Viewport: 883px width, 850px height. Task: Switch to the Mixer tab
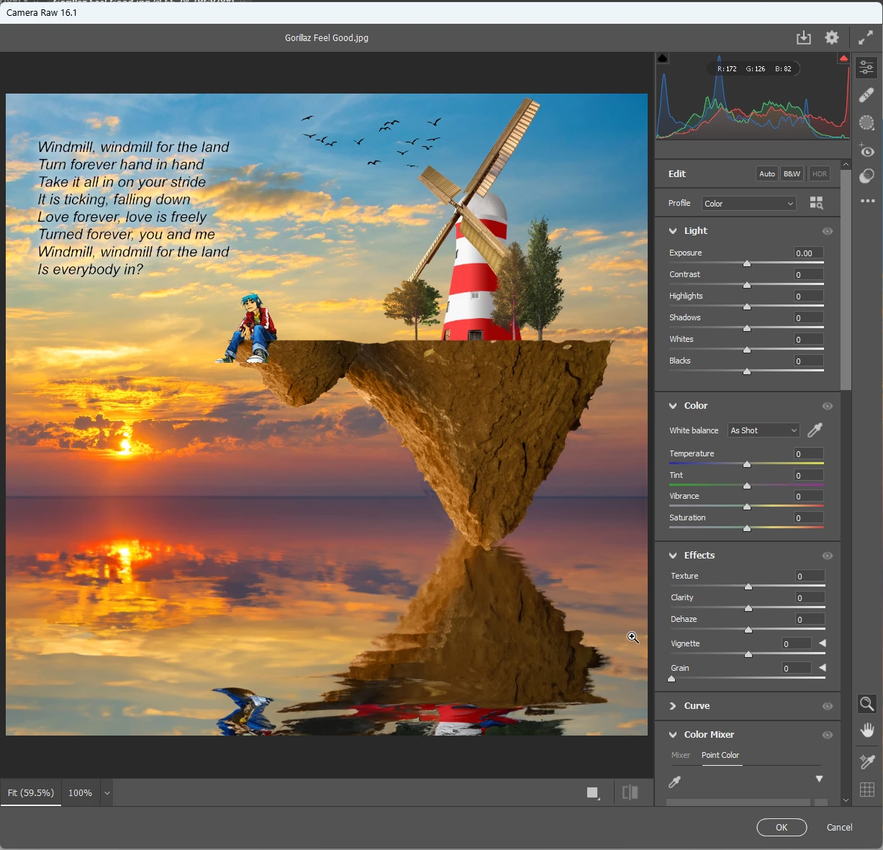pos(680,755)
